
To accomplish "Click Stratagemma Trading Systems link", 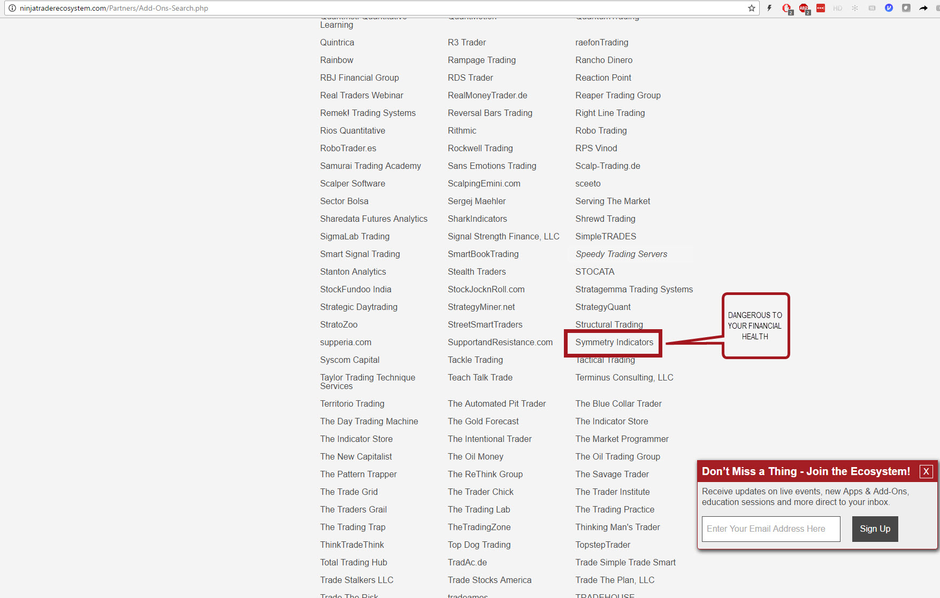I will click(x=635, y=289).
